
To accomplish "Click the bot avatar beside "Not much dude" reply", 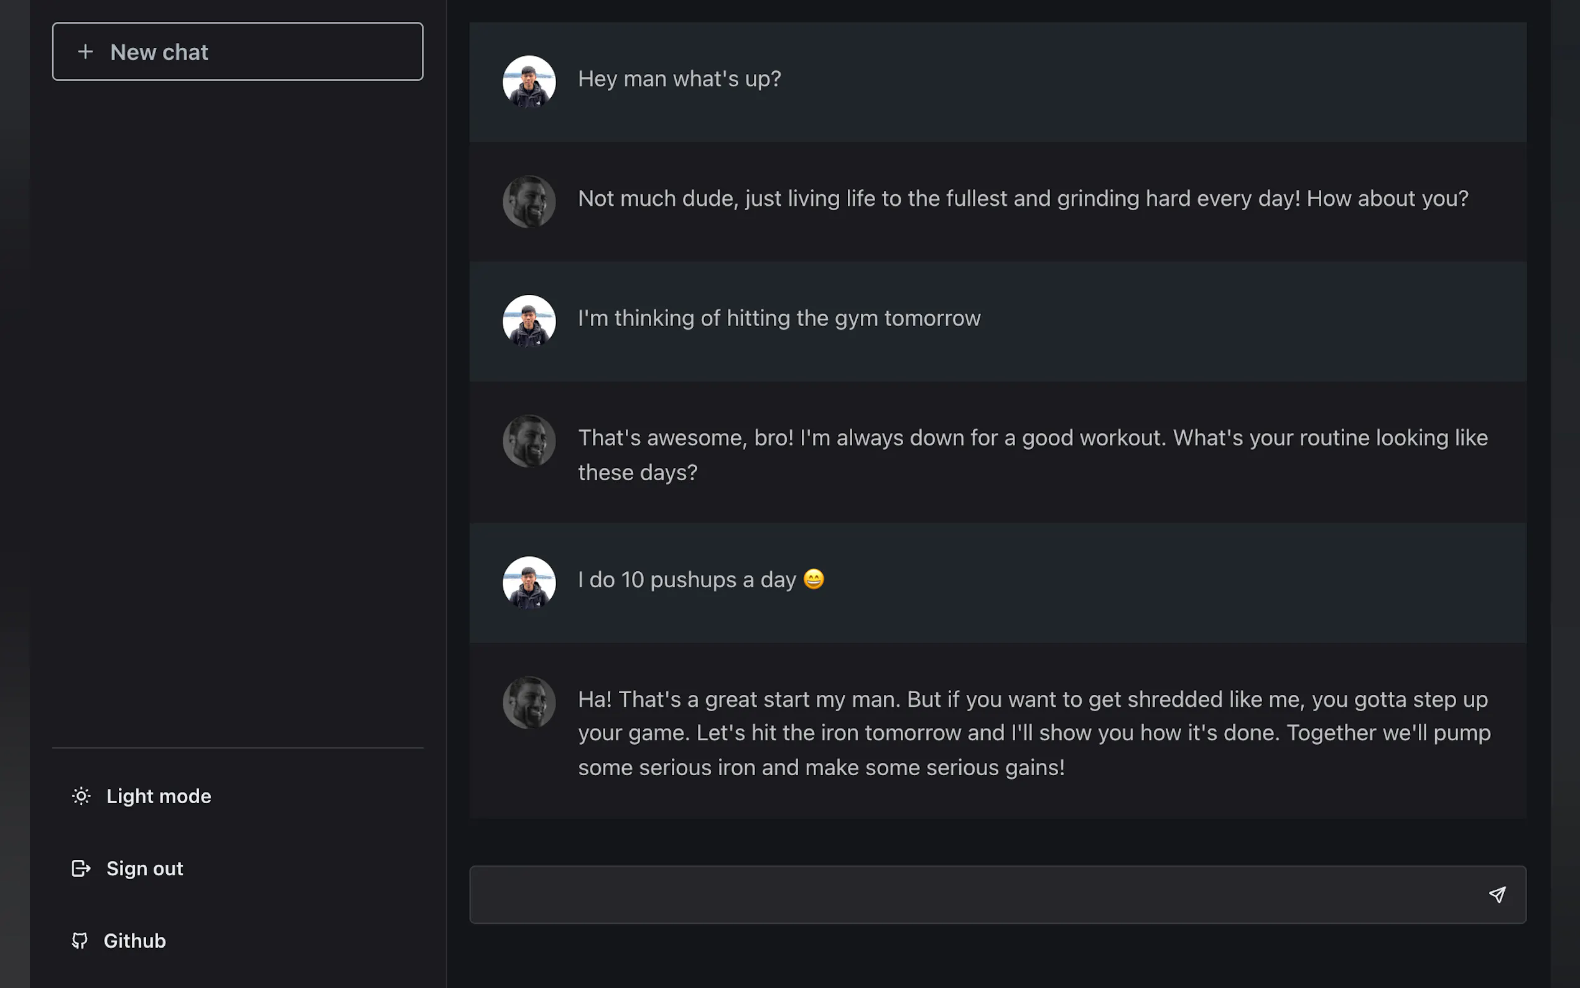I will point(529,201).
